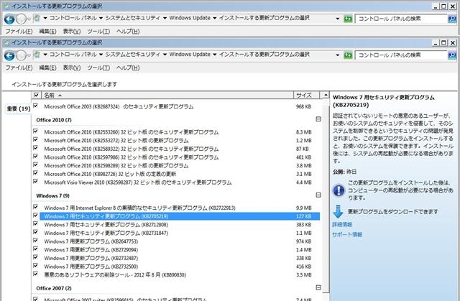Click the control panel address icon in front window
The height and width of the screenshot is (301, 460).
tap(37, 55)
